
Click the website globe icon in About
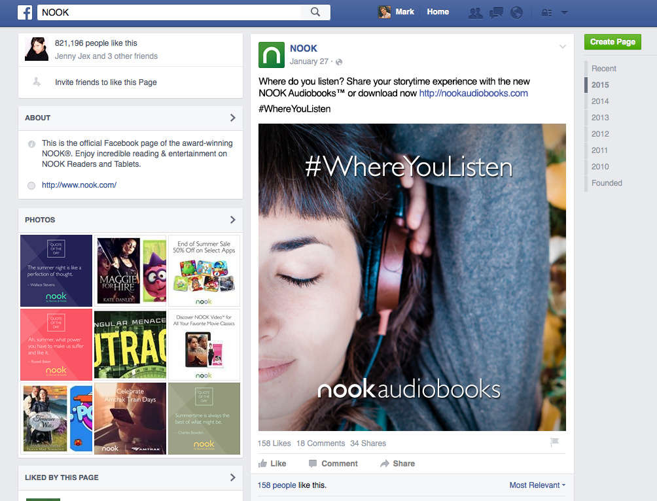(x=31, y=186)
